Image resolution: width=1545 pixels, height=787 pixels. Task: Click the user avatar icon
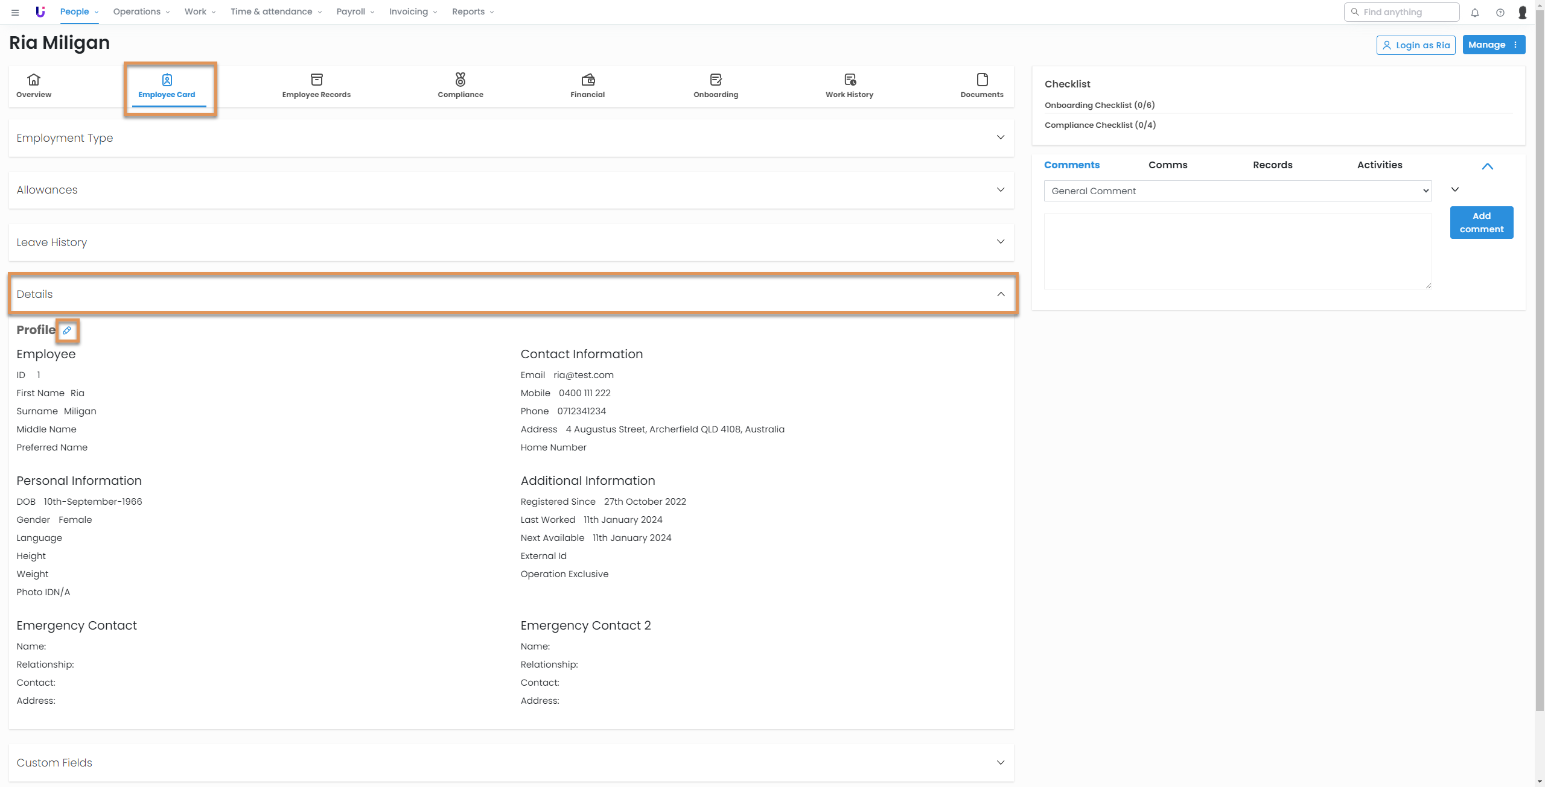pos(1523,12)
